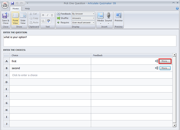Viewport: 180px width, 130px height.
Task: Run the spell check ABC icon
Action: click(x=48, y=21)
